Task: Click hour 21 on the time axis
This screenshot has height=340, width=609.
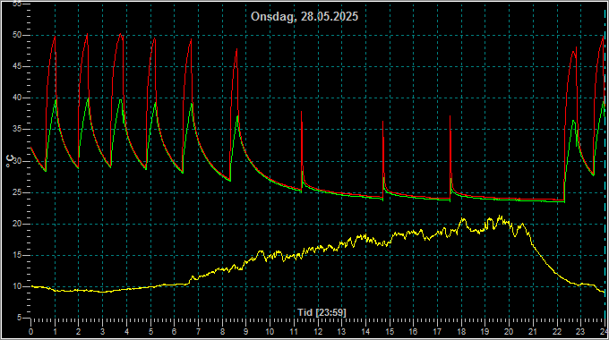Action: (533, 332)
